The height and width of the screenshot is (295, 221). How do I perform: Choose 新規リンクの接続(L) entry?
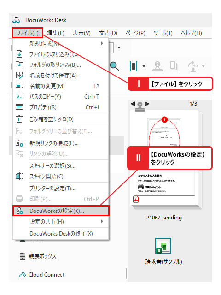tap(60, 143)
